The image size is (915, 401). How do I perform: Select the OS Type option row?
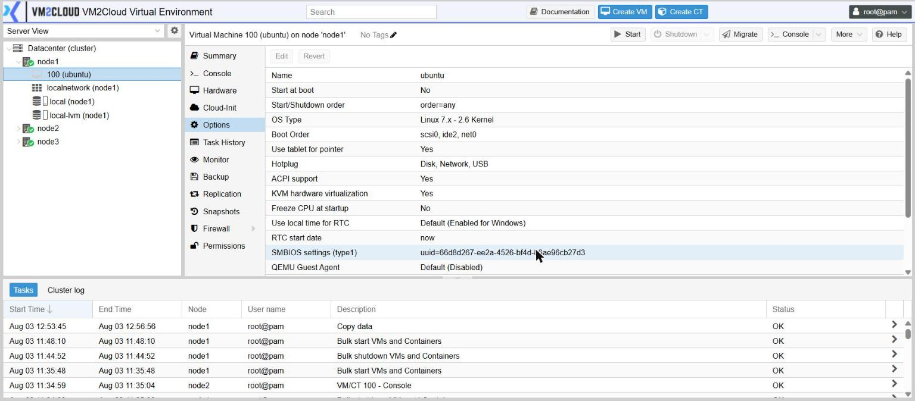click(584, 120)
